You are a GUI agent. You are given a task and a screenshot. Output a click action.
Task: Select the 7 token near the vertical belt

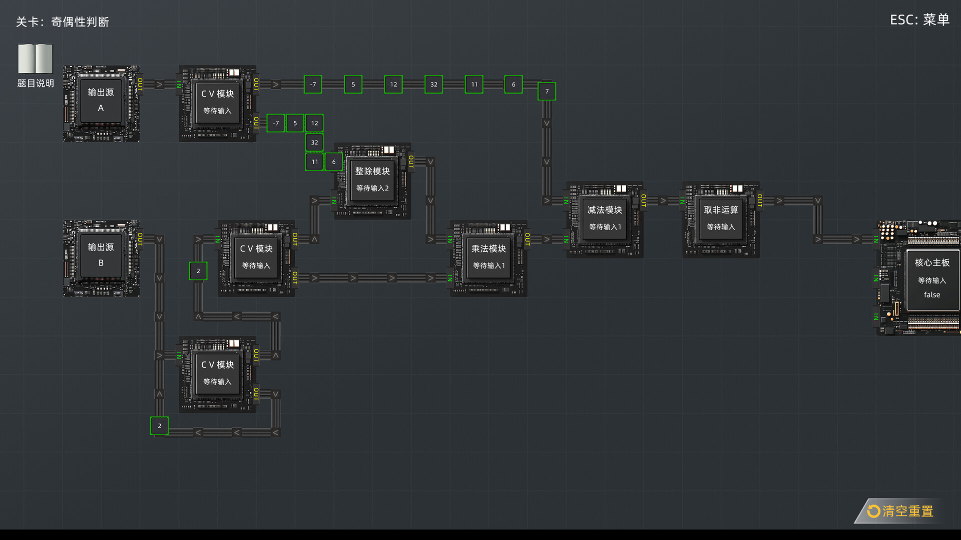(546, 91)
